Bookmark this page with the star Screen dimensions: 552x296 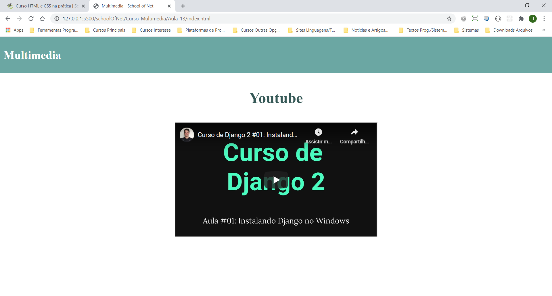click(x=449, y=19)
